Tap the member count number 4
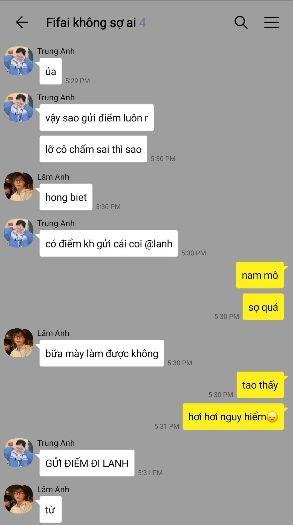This screenshot has width=293, height=525. pyautogui.click(x=143, y=23)
